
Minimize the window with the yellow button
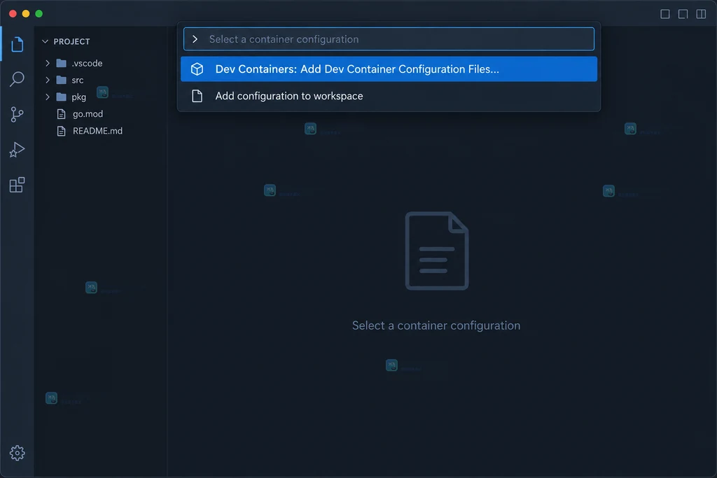(x=26, y=14)
